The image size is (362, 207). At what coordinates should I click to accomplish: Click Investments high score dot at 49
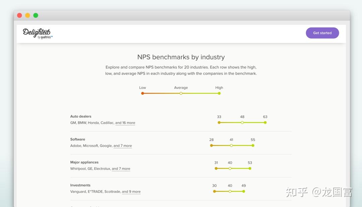click(244, 191)
